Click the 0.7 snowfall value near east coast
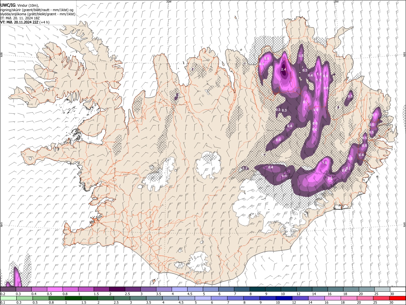This screenshot has height=305, width=406. tap(375, 115)
